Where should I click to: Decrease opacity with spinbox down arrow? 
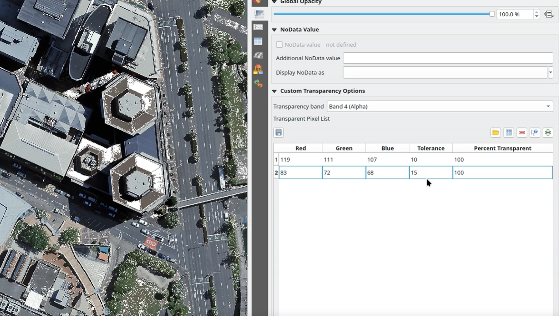pyautogui.click(x=537, y=17)
